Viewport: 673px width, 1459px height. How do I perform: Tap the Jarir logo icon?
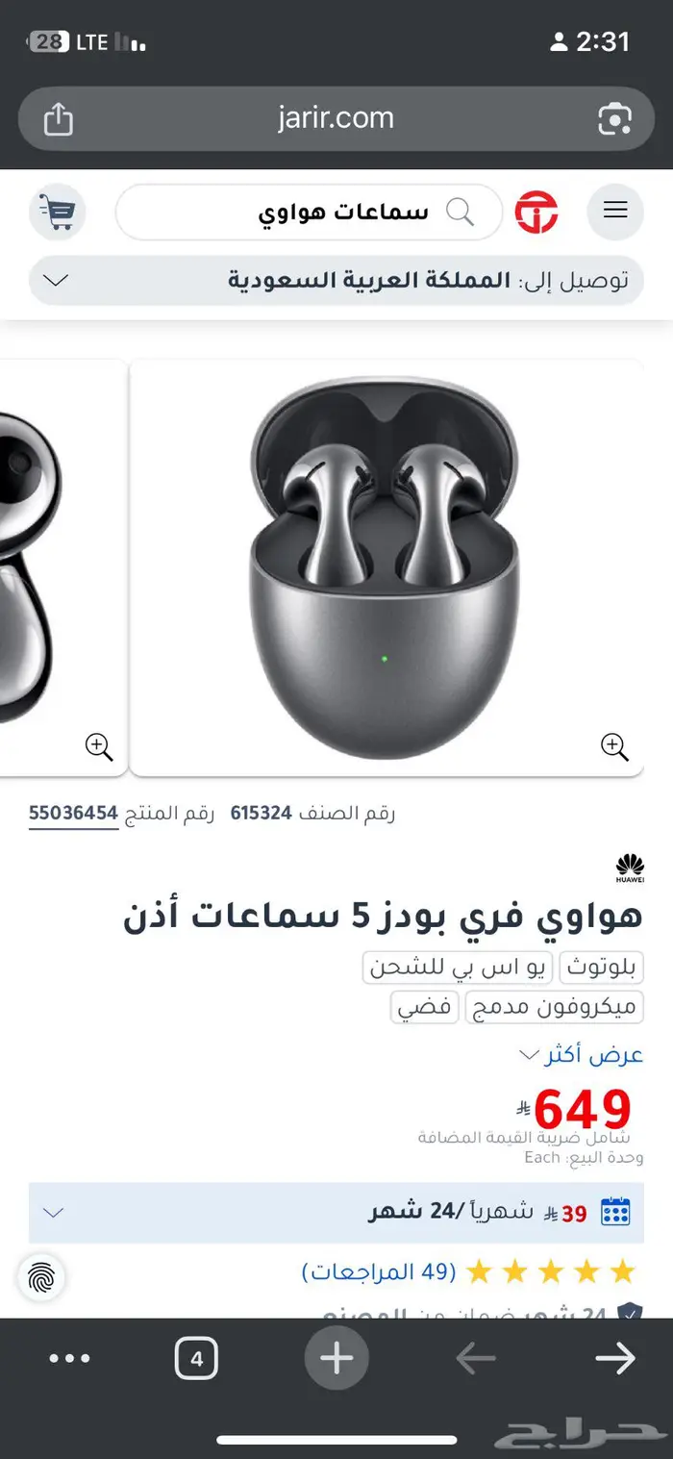click(536, 212)
